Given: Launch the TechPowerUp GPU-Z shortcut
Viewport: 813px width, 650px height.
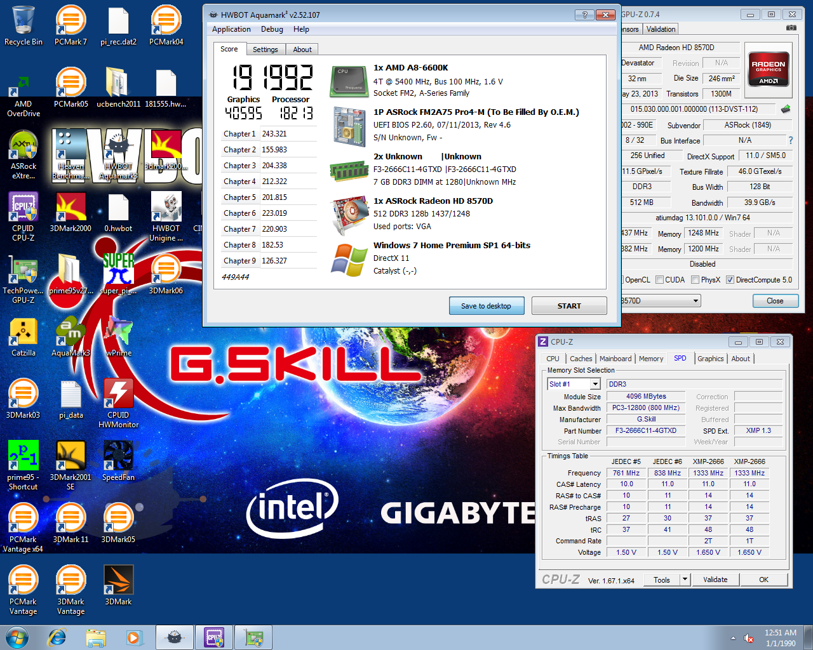Looking at the screenshot, I should click(24, 279).
